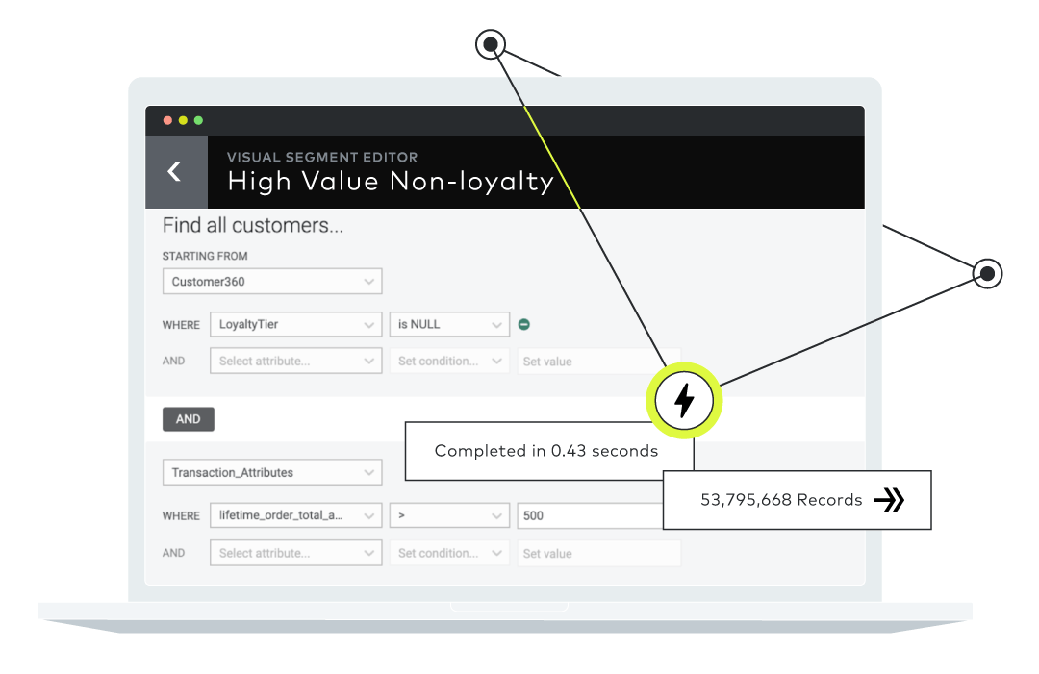Click the value field containing 500
The width and height of the screenshot is (1039, 674).
(589, 516)
